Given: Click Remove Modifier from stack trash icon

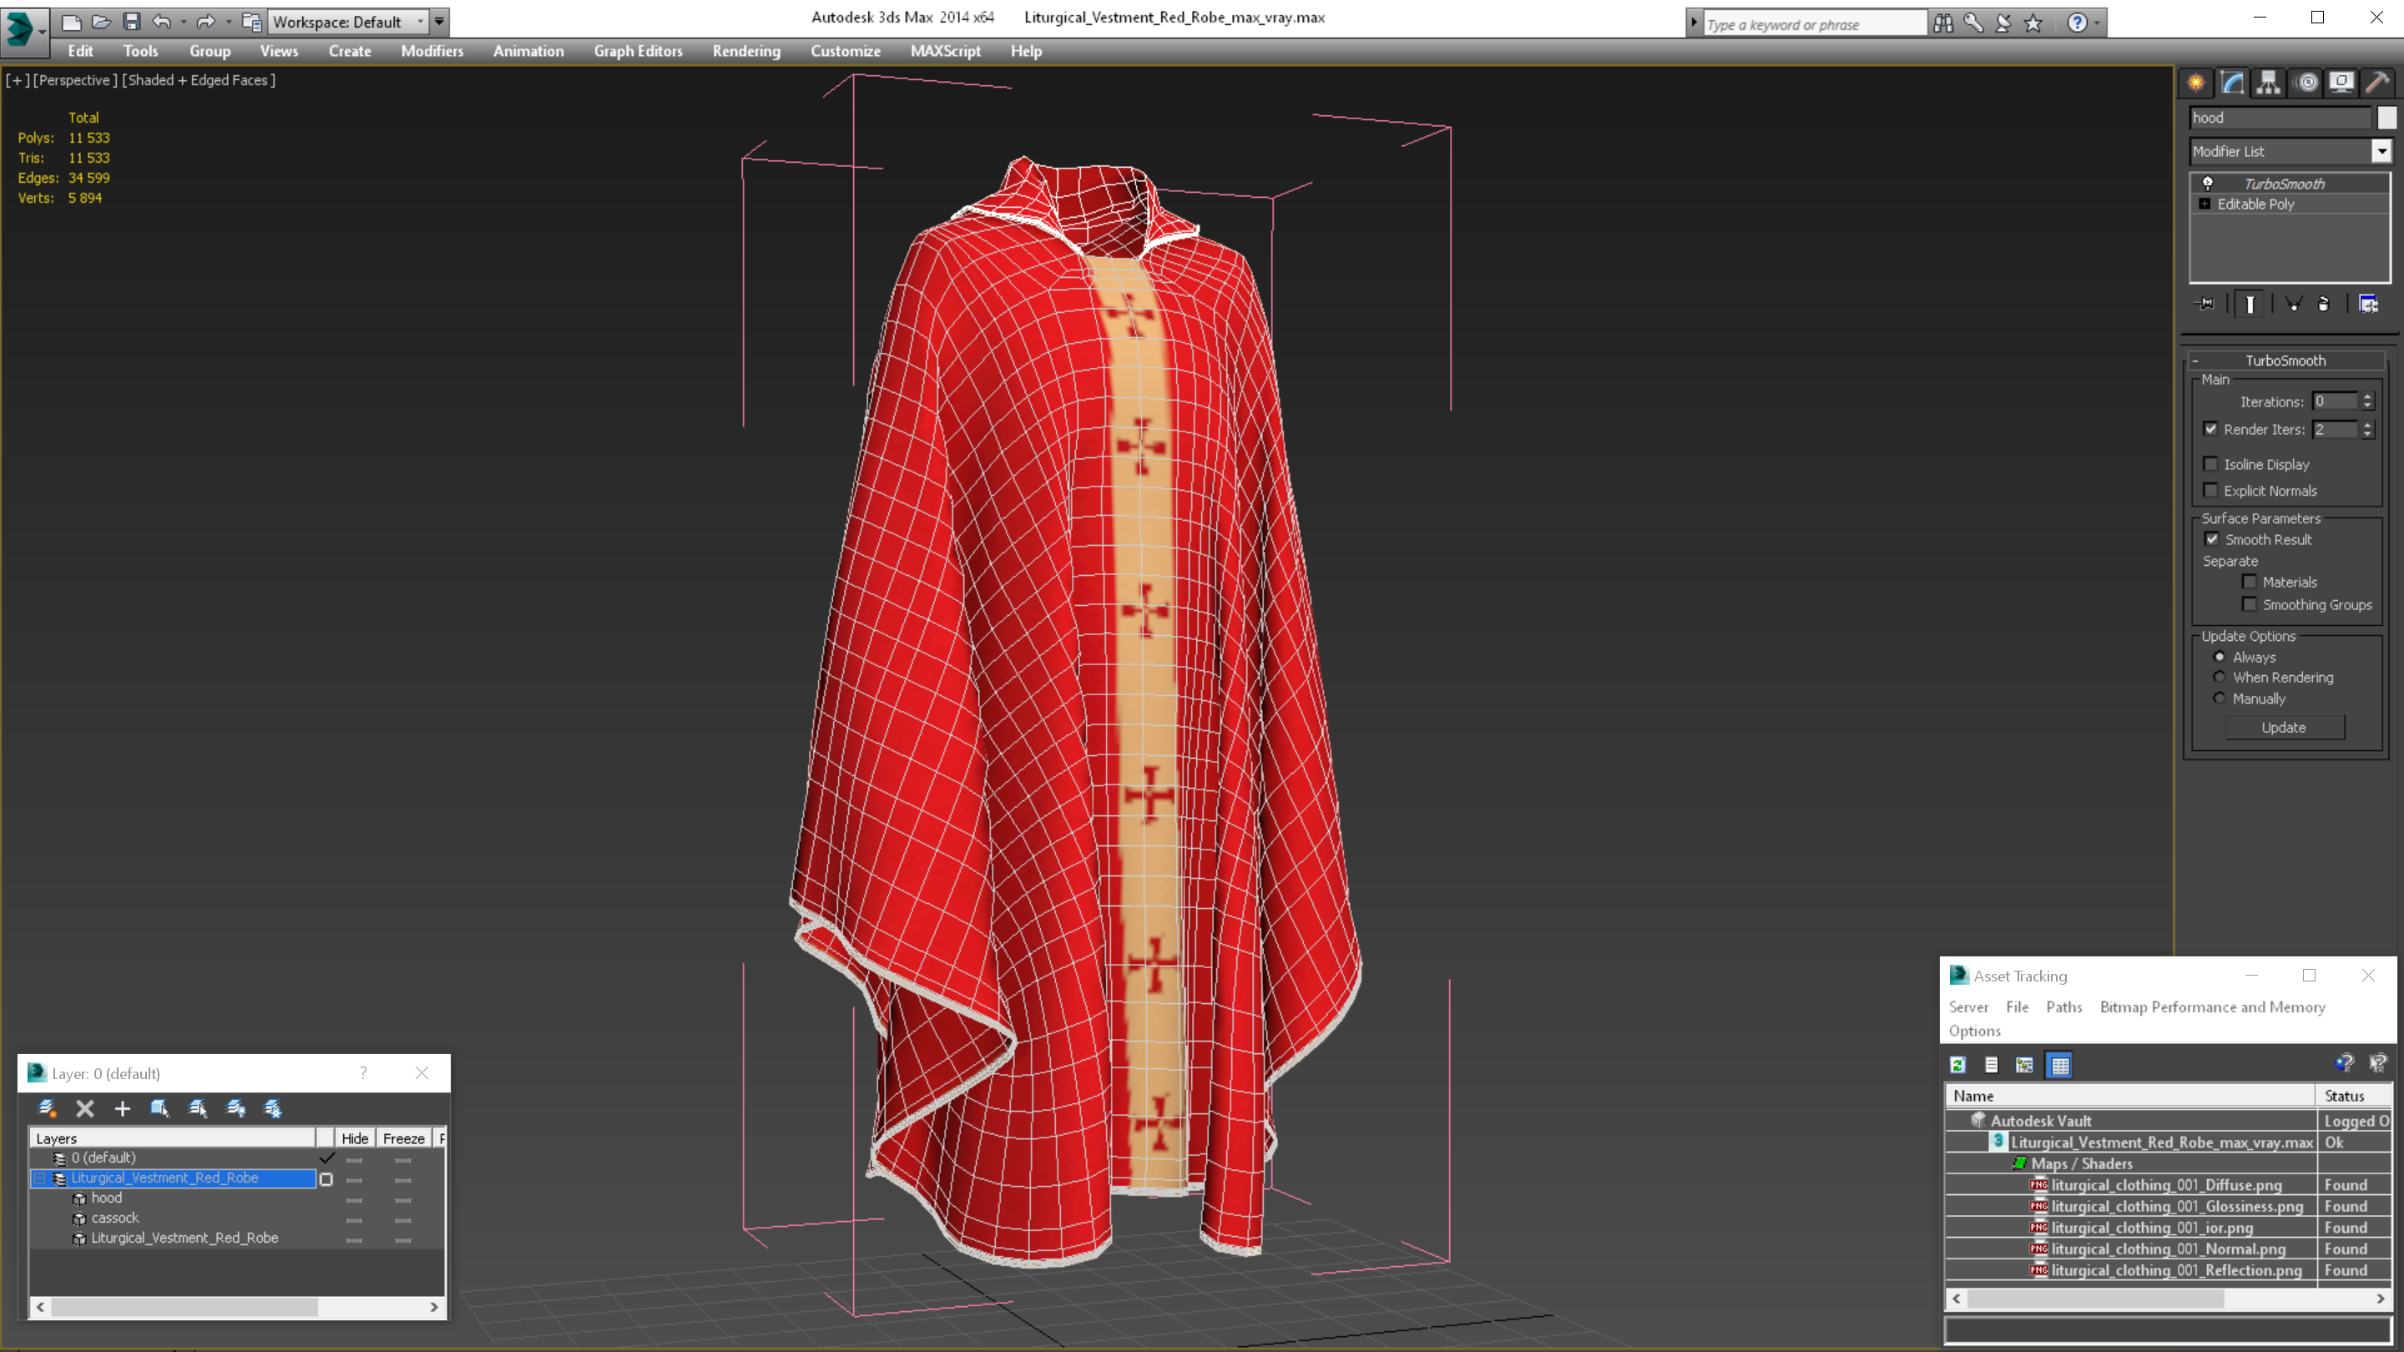Looking at the screenshot, I should [x=2324, y=303].
